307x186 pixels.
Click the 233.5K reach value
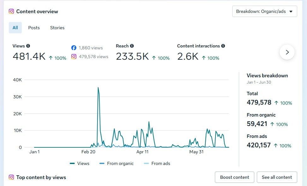pos(132,57)
